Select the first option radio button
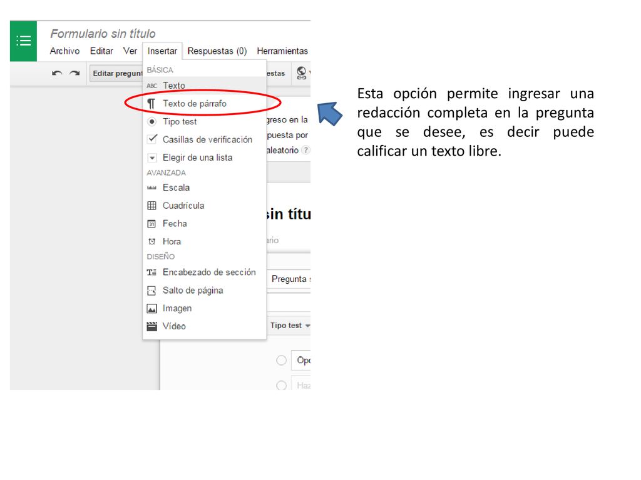The width and height of the screenshot is (641, 480). click(x=281, y=361)
